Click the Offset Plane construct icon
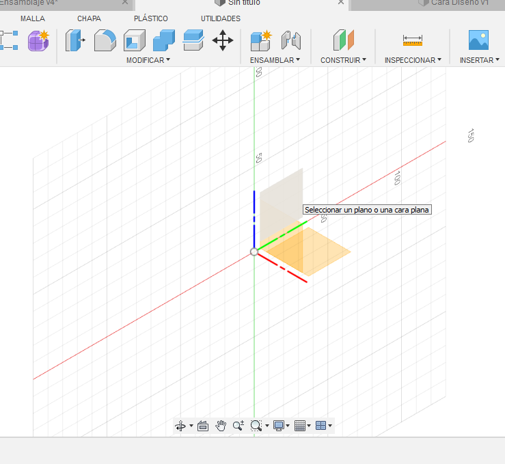 coord(344,40)
